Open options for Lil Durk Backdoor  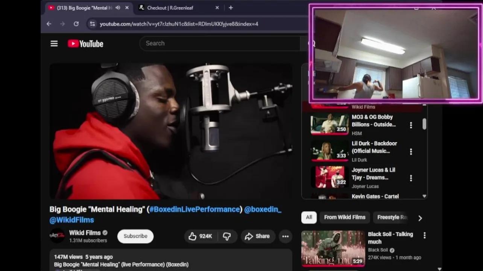(411, 151)
